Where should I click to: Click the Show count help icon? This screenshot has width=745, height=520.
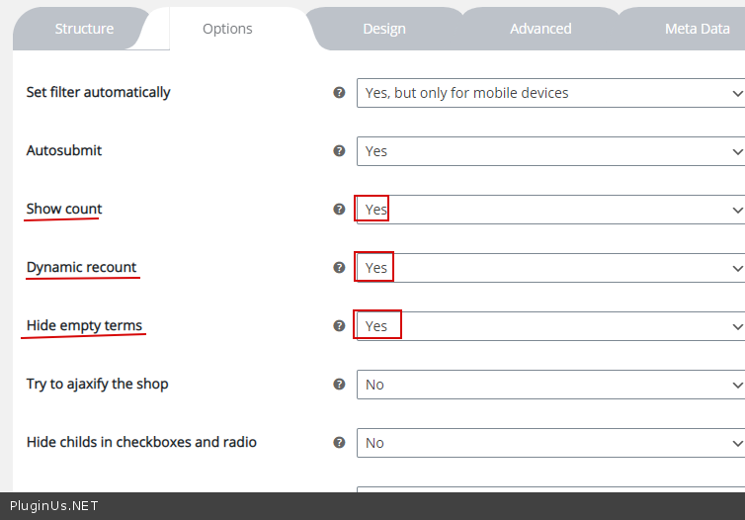coord(339,210)
